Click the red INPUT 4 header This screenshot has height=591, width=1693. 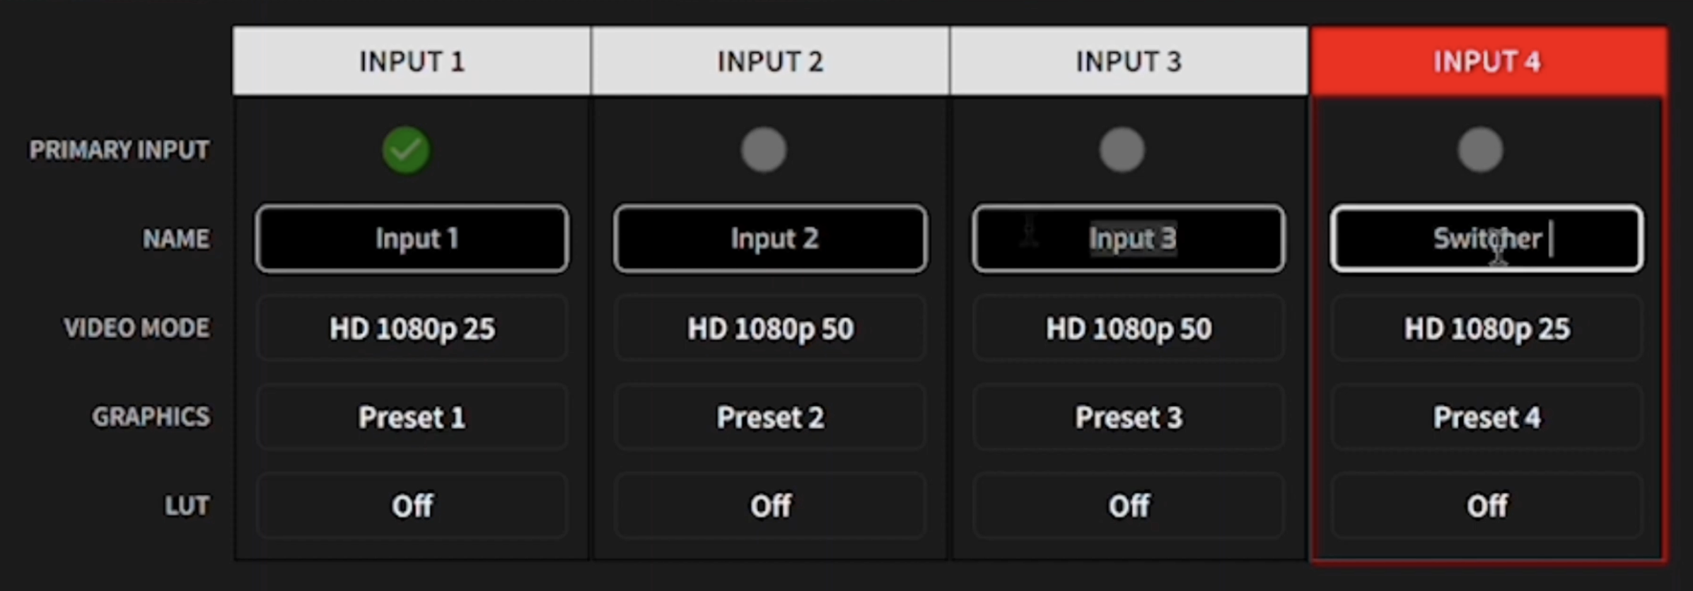click(1488, 62)
